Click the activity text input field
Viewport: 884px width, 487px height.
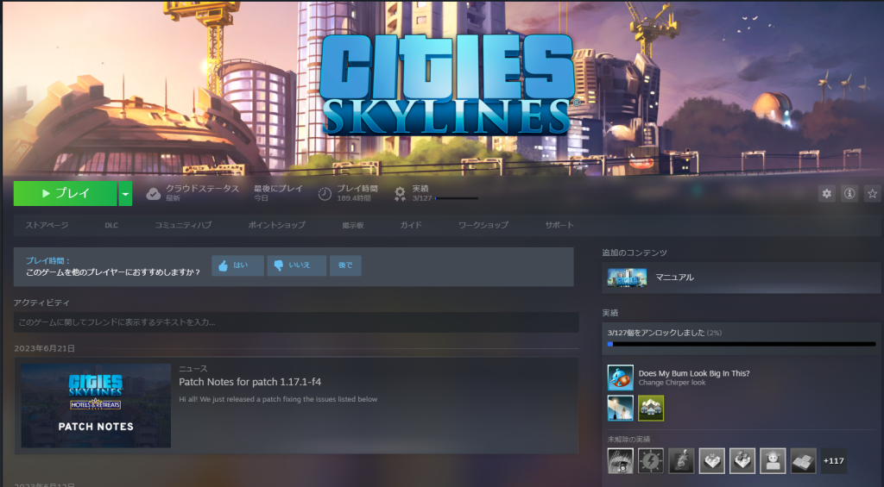(x=296, y=322)
